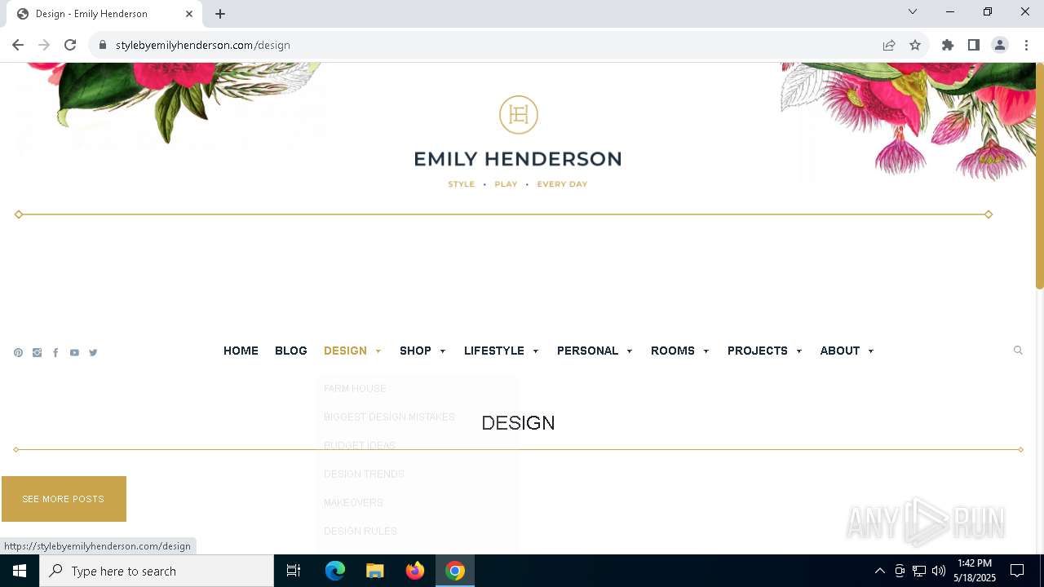Screen dimensions: 1044x587
Task: Select the ABOUT nav item
Action: coord(840,351)
